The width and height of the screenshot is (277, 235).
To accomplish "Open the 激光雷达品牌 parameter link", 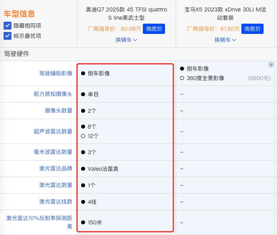I will (x=56, y=168).
